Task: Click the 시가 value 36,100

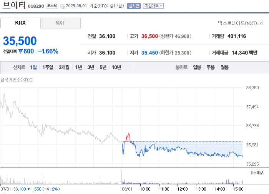Action: point(107,53)
